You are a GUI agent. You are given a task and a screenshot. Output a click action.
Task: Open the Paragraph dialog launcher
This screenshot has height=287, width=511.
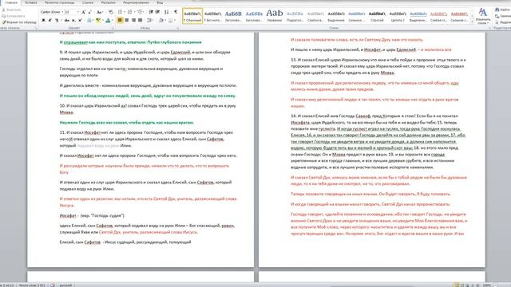pyautogui.click(x=178, y=29)
